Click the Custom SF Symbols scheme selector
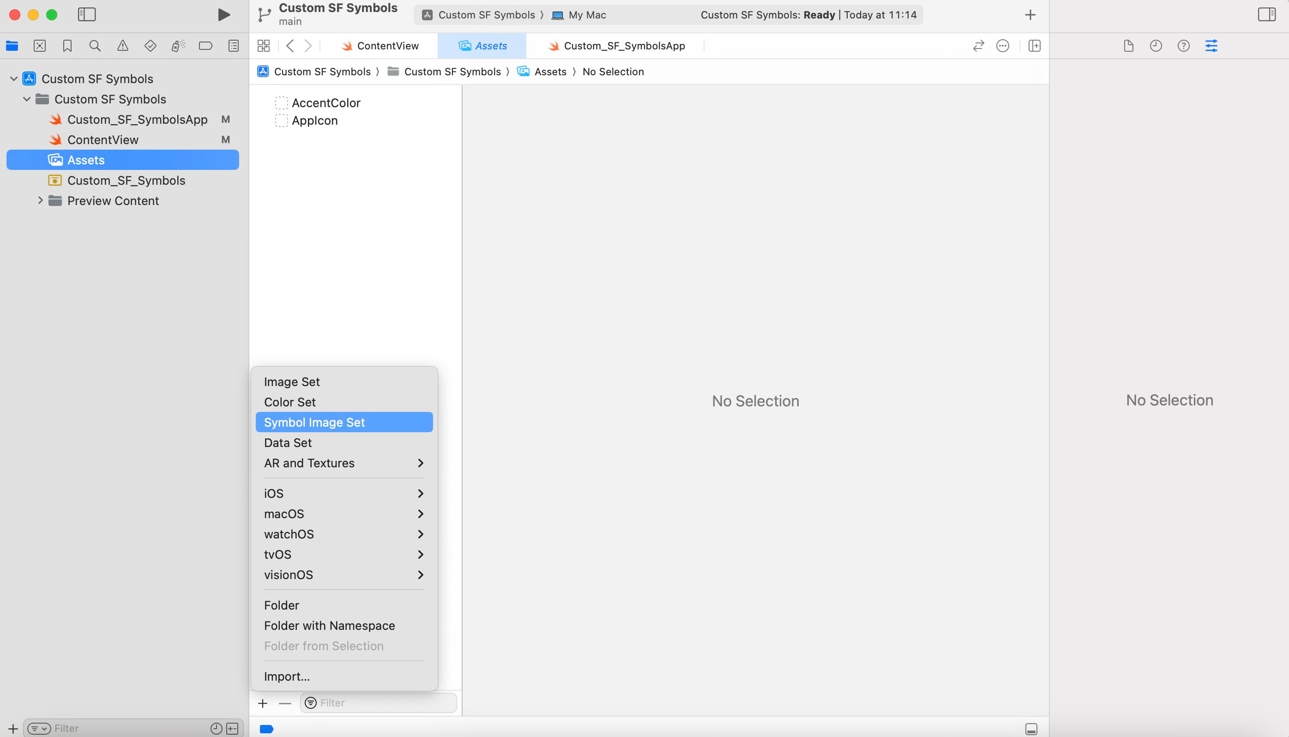 (x=478, y=15)
